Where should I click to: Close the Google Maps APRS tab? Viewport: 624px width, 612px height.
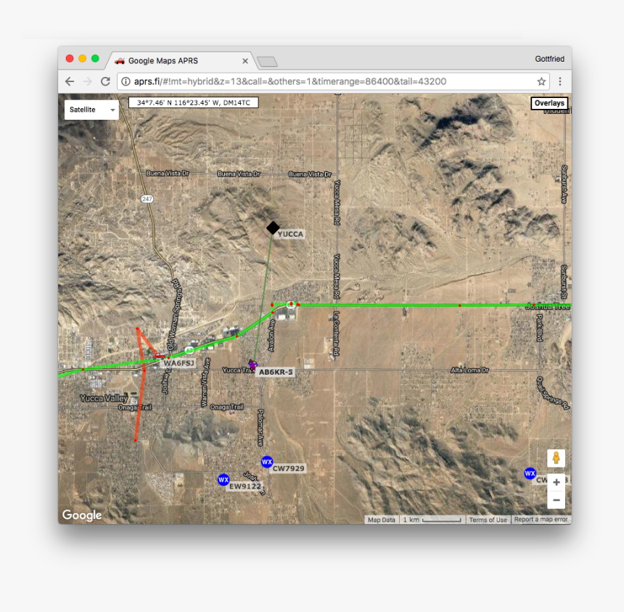[245, 61]
